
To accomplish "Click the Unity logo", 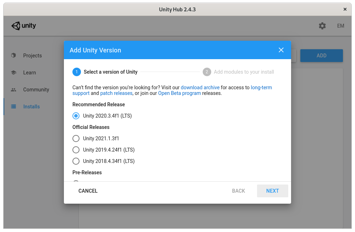I will pos(23,26).
